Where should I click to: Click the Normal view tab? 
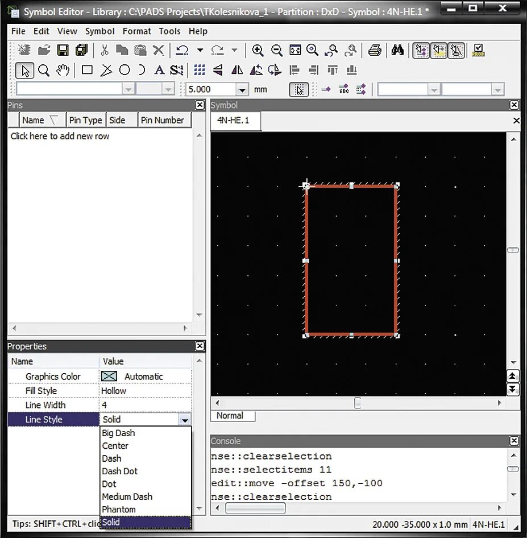coord(233,416)
